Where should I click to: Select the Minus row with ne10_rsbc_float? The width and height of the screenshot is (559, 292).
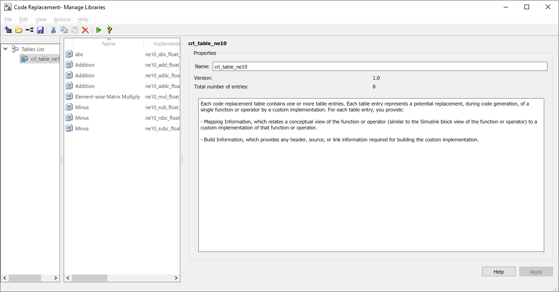click(x=122, y=117)
